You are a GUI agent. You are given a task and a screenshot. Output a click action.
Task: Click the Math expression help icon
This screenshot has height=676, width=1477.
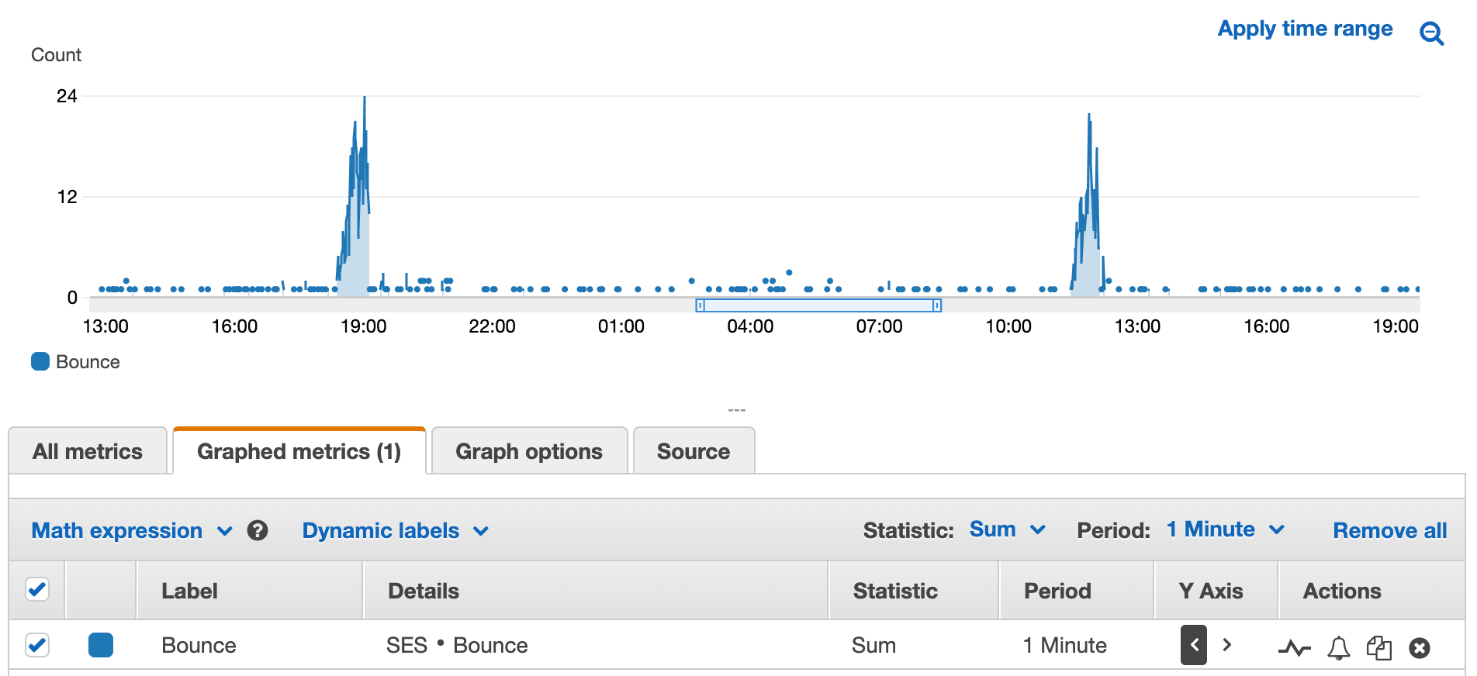(258, 531)
